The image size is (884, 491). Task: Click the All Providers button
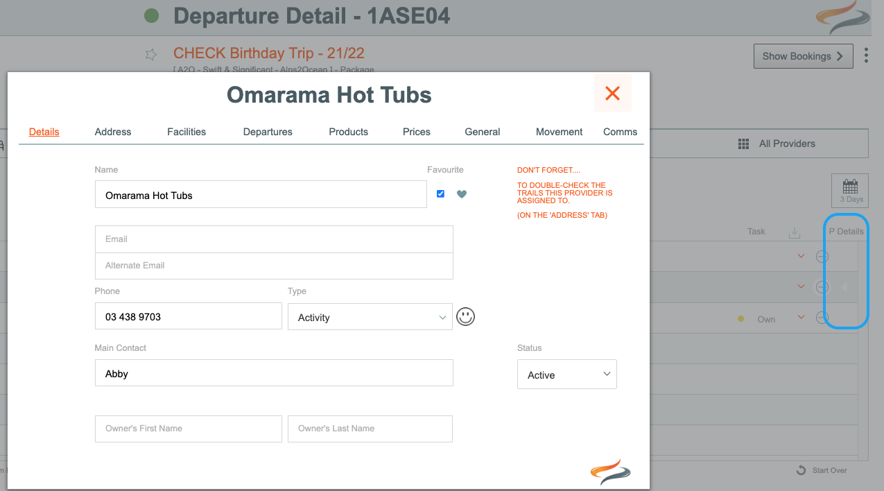pos(777,144)
